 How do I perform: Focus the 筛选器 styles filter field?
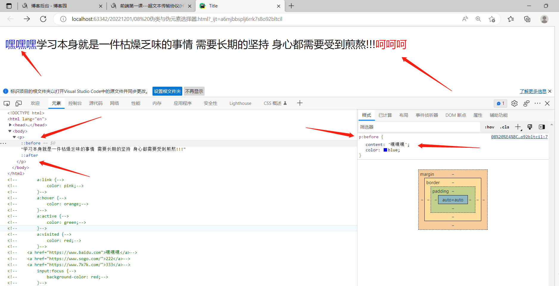[419, 127]
